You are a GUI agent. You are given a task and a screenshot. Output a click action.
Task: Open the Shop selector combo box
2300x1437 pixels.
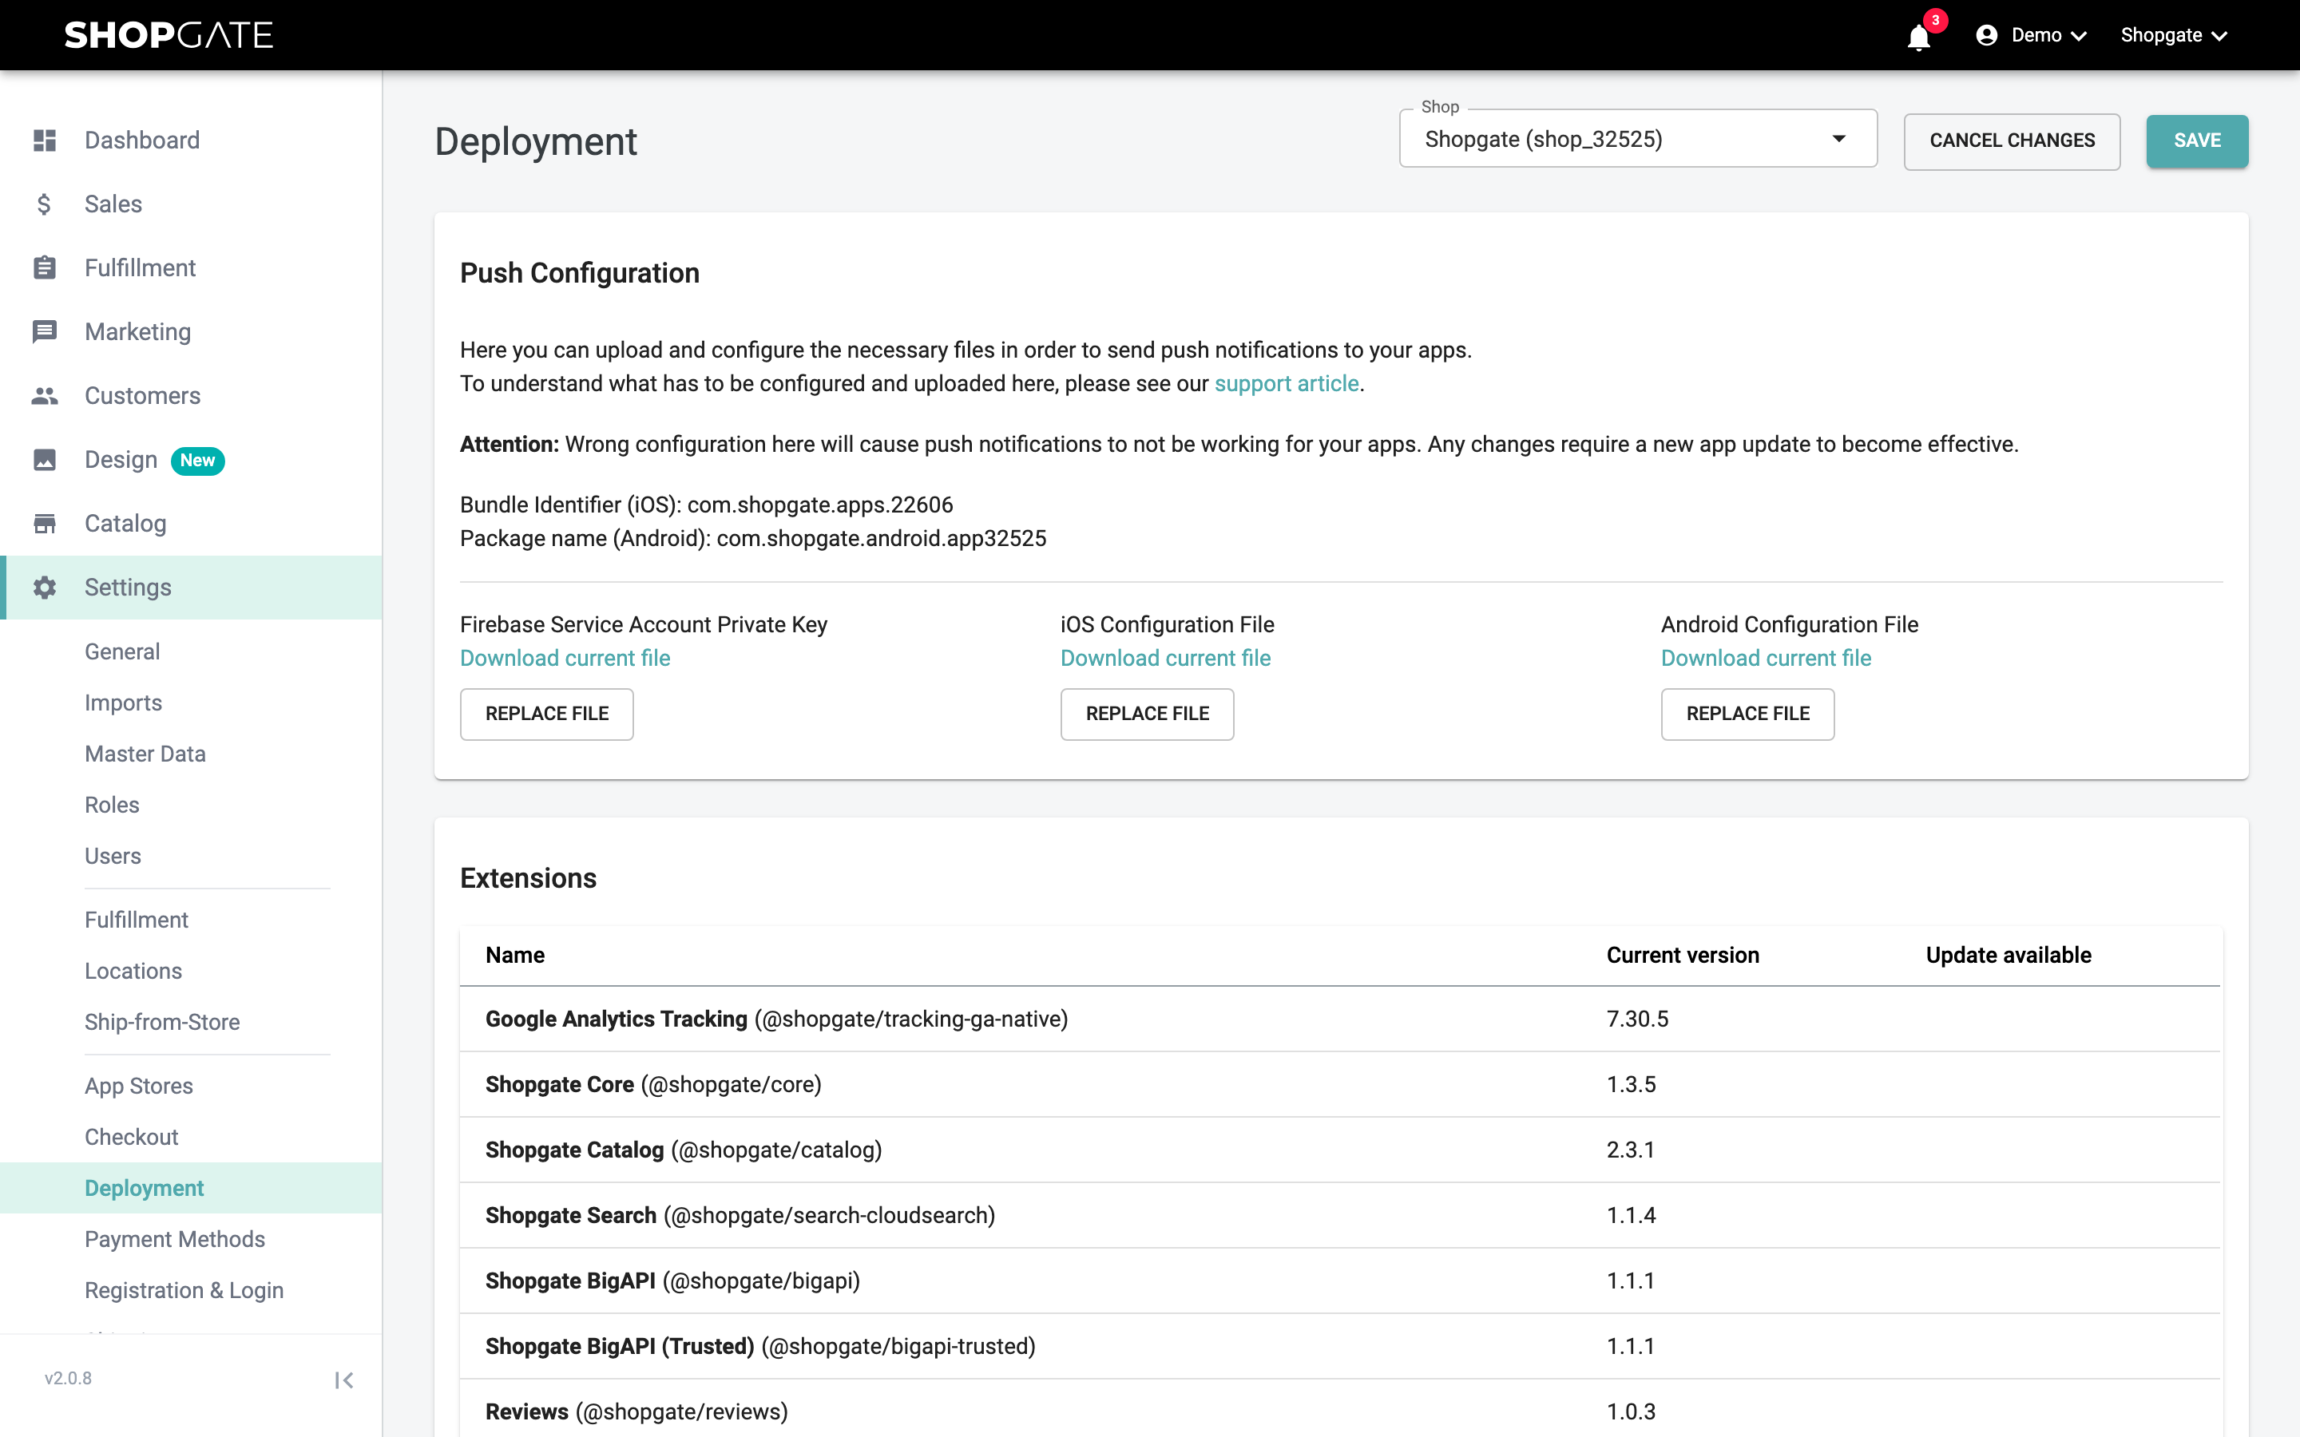1638,139
